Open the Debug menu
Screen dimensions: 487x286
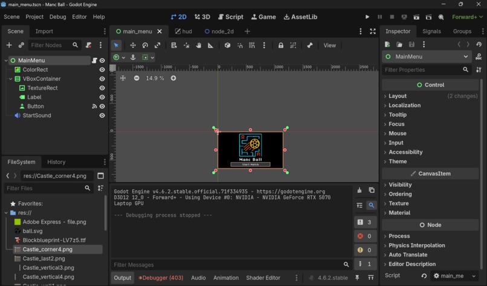tap(58, 17)
